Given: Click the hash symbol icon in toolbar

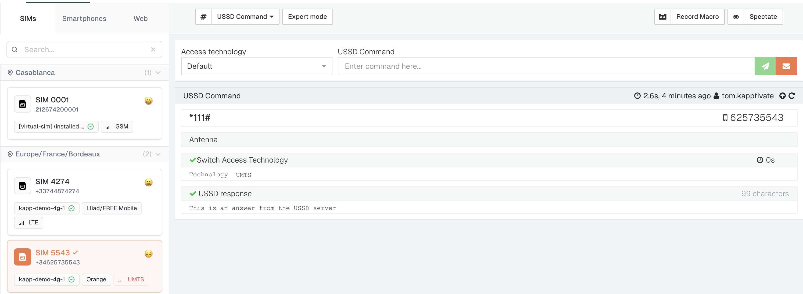Looking at the screenshot, I should pyautogui.click(x=203, y=16).
